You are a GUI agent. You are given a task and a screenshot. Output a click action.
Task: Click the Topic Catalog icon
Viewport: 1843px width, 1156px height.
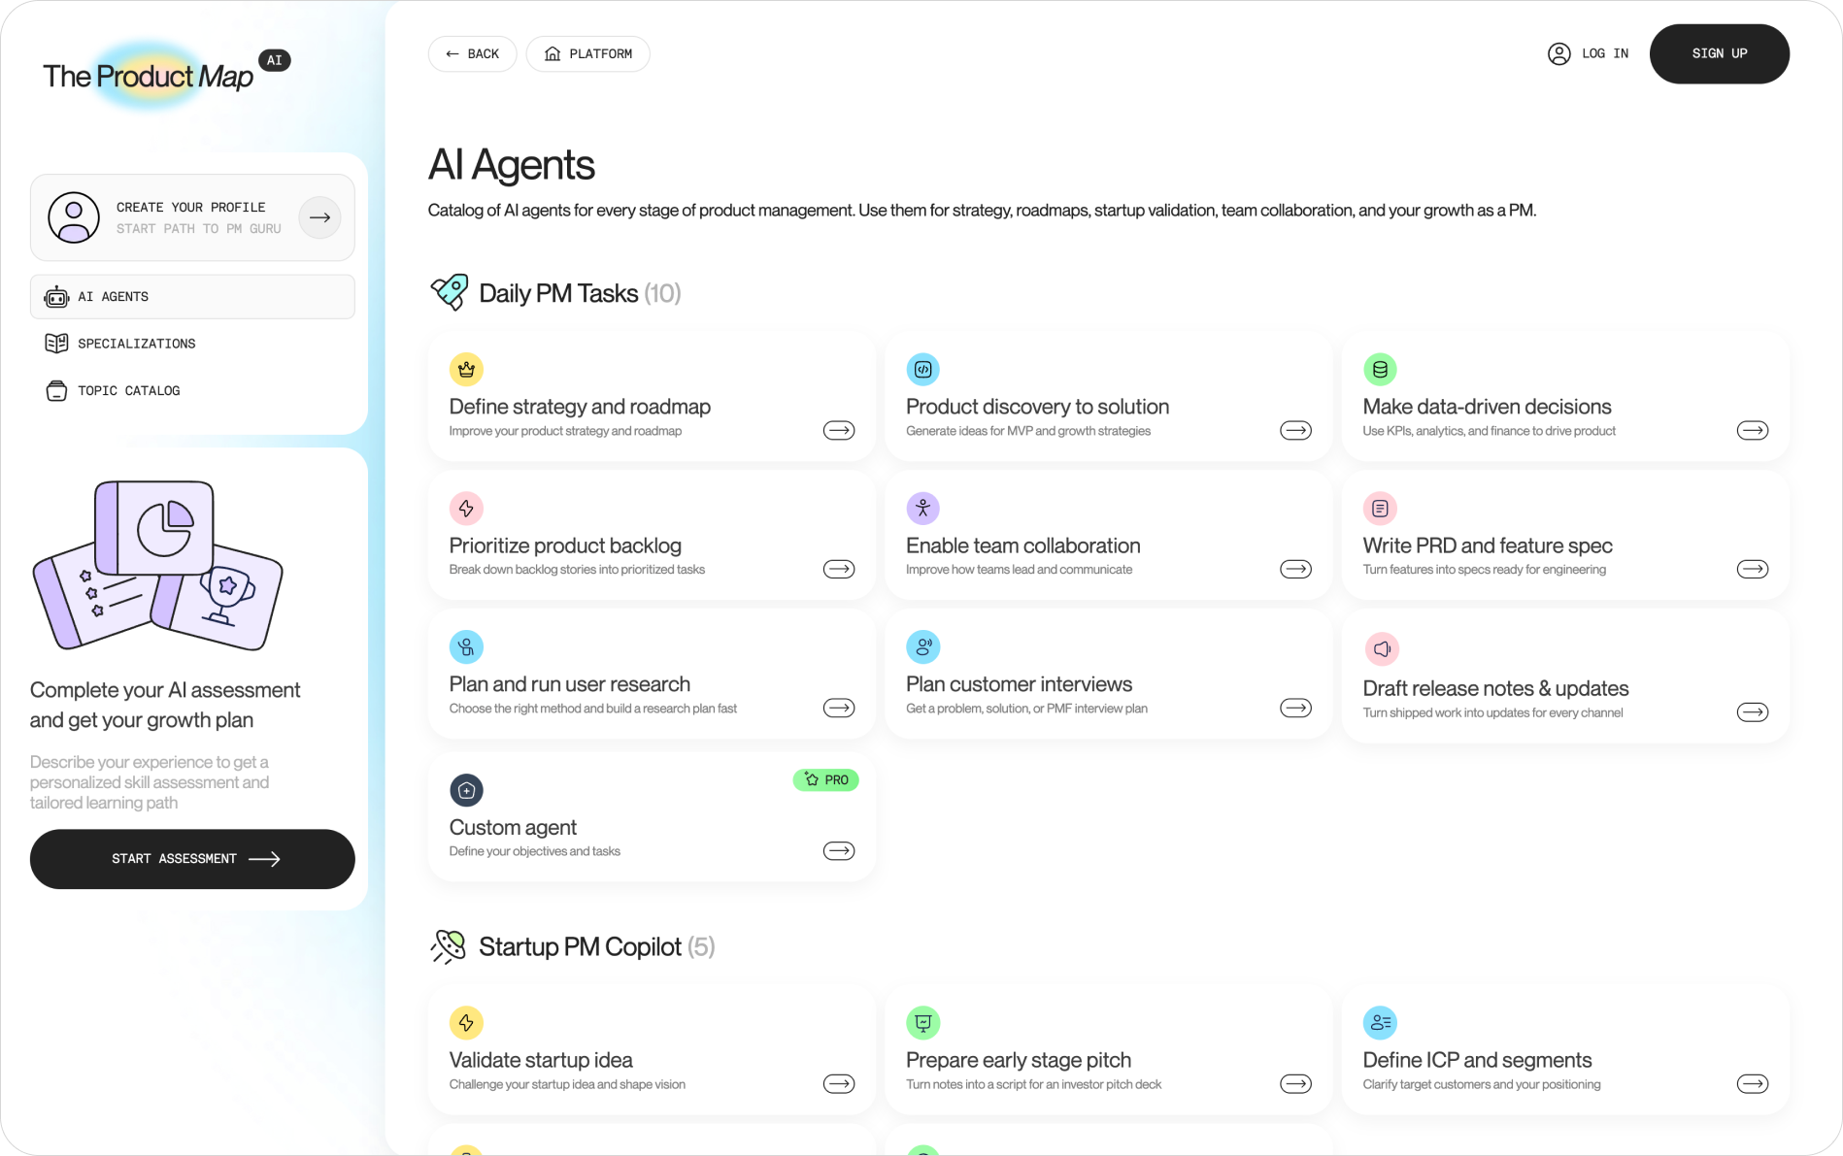pyautogui.click(x=56, y=390)
